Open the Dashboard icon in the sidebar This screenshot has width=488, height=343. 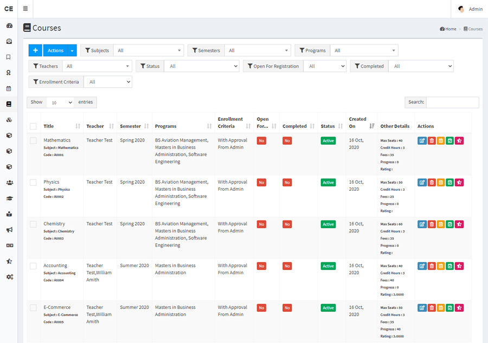pyautogui.click(x=9, y=25)
